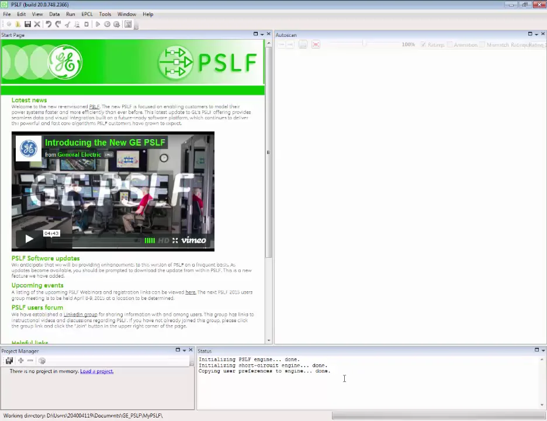This screenshot has height=421, width=547.
Task: Toggle the Animation checkbox in Autoscan
Action: click(x=450, y=44)
